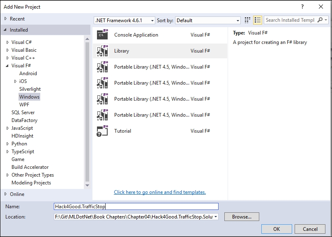The image size is (332, 237).
Task: Select the WPF category under Visual F#
Action: tap(24, 104)
